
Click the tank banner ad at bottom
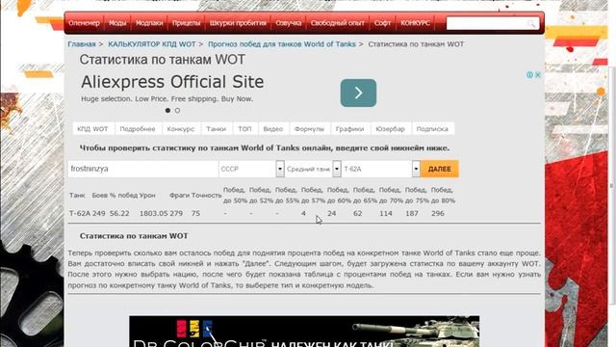point(304,332)
